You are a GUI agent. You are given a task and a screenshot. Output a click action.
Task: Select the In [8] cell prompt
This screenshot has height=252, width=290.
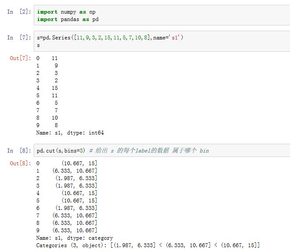pyautogui.click(x=18, y=150)
